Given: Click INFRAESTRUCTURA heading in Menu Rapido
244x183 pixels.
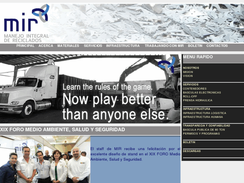Looking at the screenshot, I should click(197, 109).
